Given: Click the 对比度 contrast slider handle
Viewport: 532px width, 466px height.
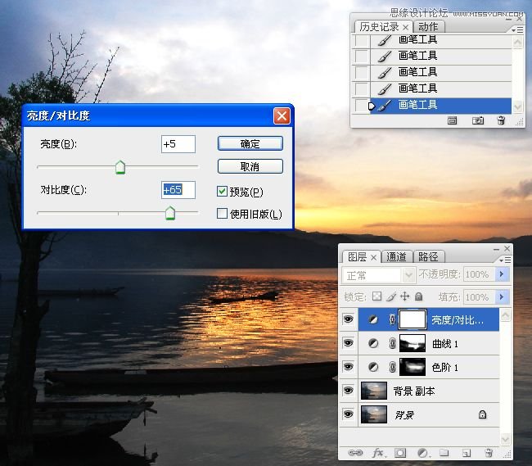Looking at the screenshot, I should [x=170, y=213].
